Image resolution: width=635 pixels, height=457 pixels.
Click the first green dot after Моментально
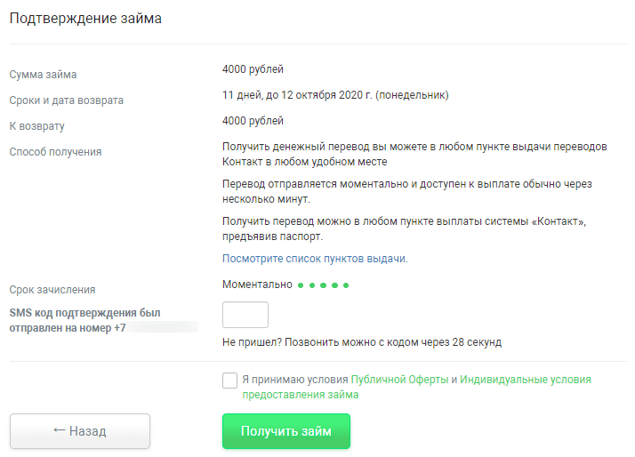[x=301, y=285]
